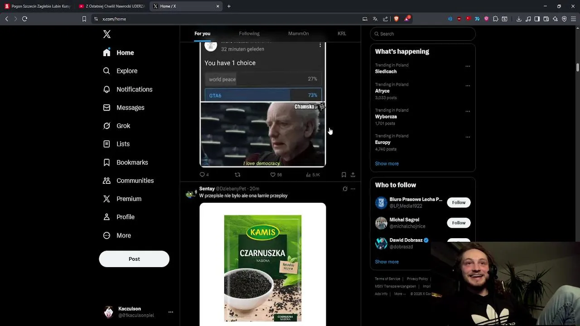Open options for the Siedlcach trend
Image resolution: width=580 pixels, height=326 pixels.
pyautogui.click(x=468, y=66)
